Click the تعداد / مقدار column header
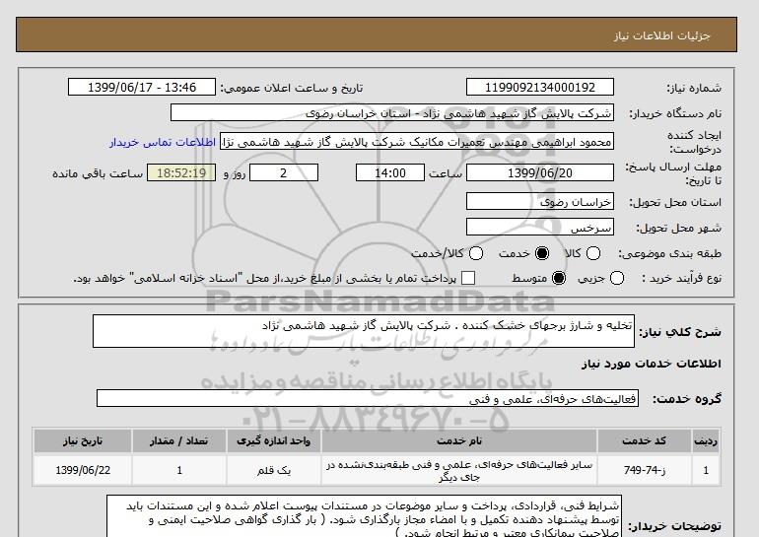The height and width of the screenshot is (537, 759). coord(179,440)
